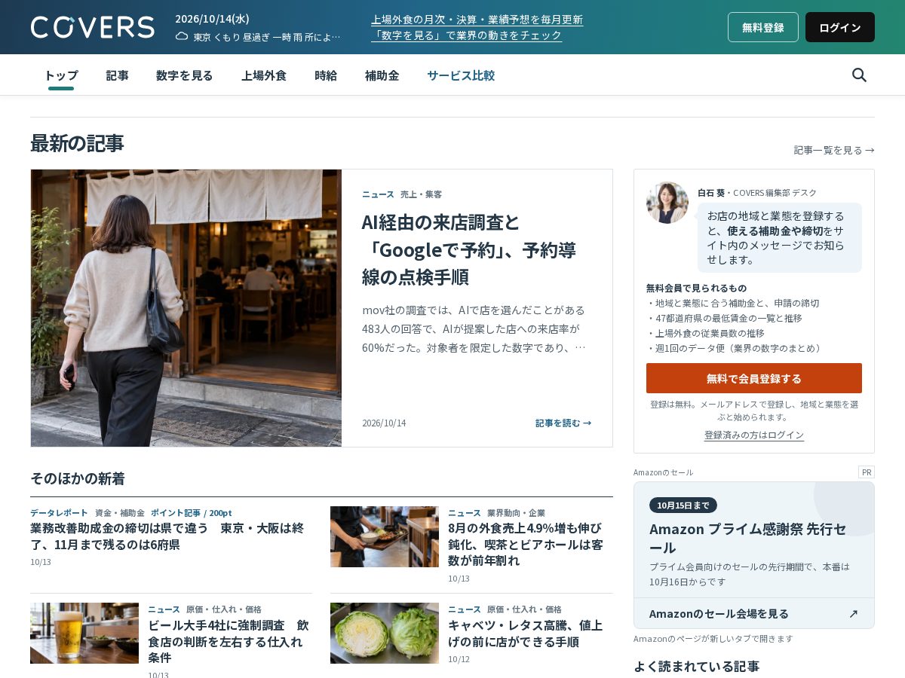
Task: Open the 記事 tab
Action: tap(117, 75)
